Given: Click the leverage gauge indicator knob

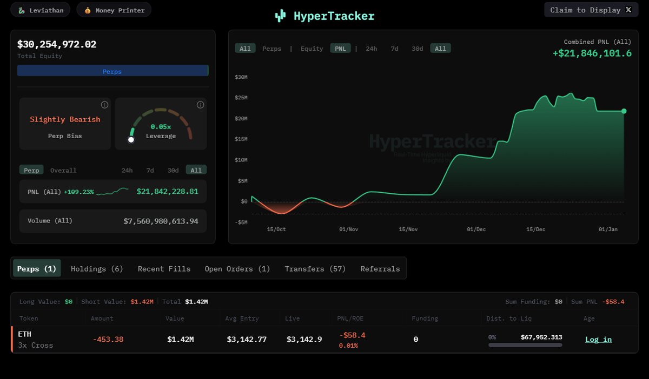Looking at the screenshot, I should [x=131, y=140].
